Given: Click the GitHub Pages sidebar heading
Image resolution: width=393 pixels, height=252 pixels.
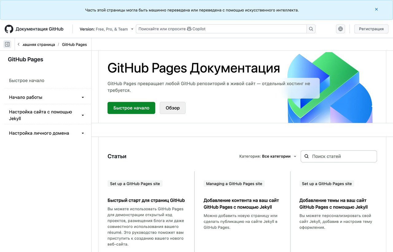Looking at the screenshot, I should coord(25,59).
